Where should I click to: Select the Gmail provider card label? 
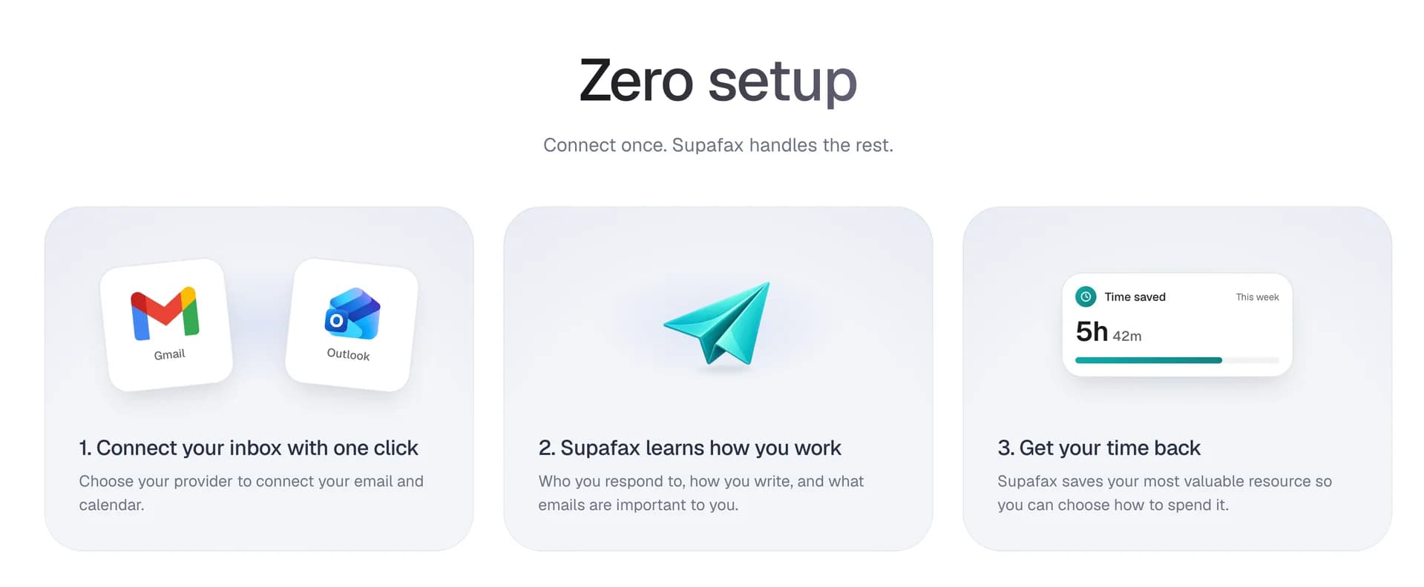point(169,354)
